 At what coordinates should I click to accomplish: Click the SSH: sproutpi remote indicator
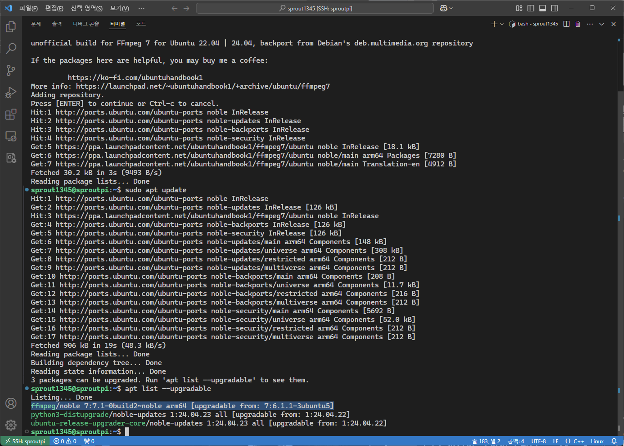(x=25, y=441)
